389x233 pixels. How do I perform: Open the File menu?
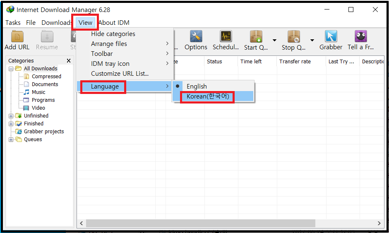(x=31, y=23)
